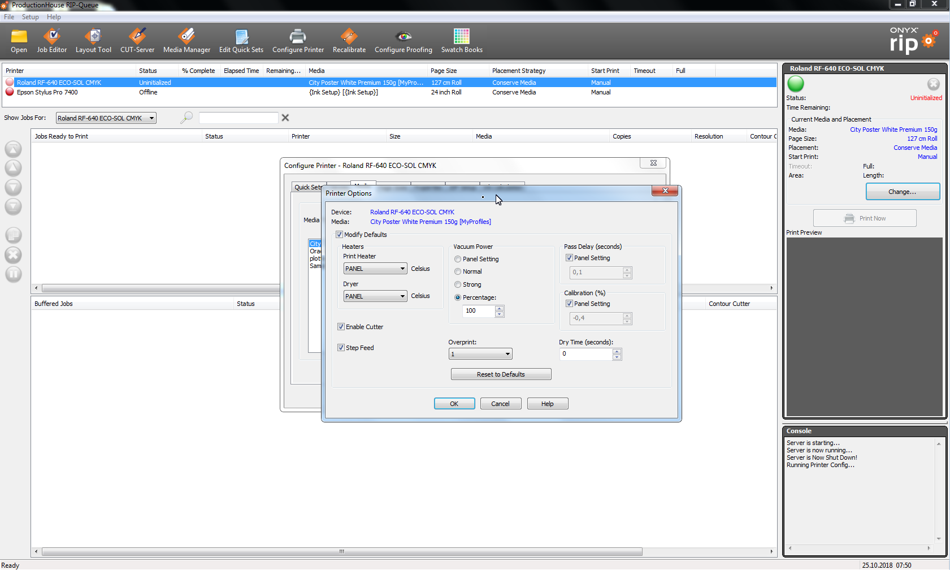Close the Configure Printer window
950x570 pixels.
(653, 163)
